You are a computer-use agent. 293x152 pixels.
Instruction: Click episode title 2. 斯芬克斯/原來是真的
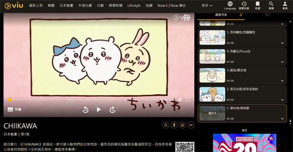click(x=242, y=89)
